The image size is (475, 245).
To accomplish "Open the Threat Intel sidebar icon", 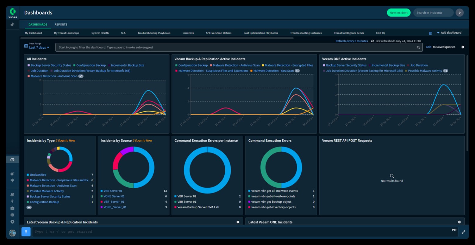I will pyautogui.click(x=12, y=180).
